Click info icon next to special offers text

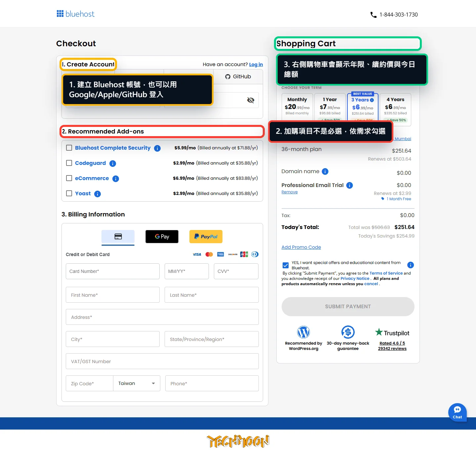point(411,265)
